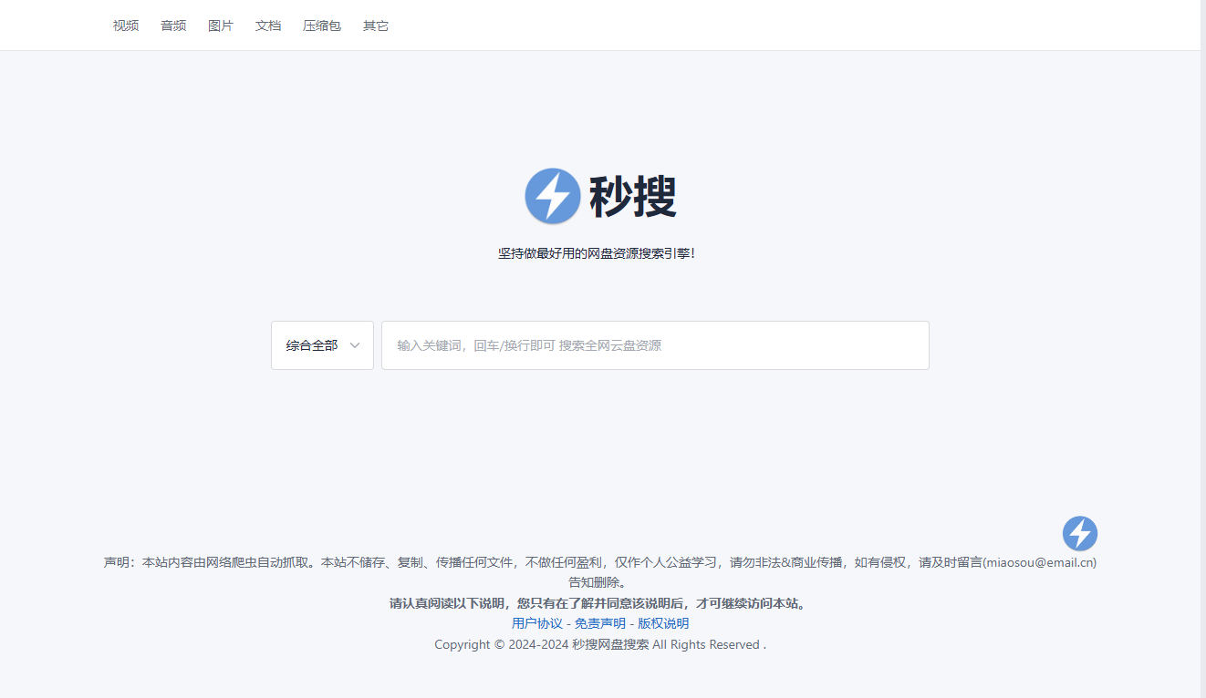Expand the 综合全部 dropdown
The image size is (1206, 698).
coord(322,345)
